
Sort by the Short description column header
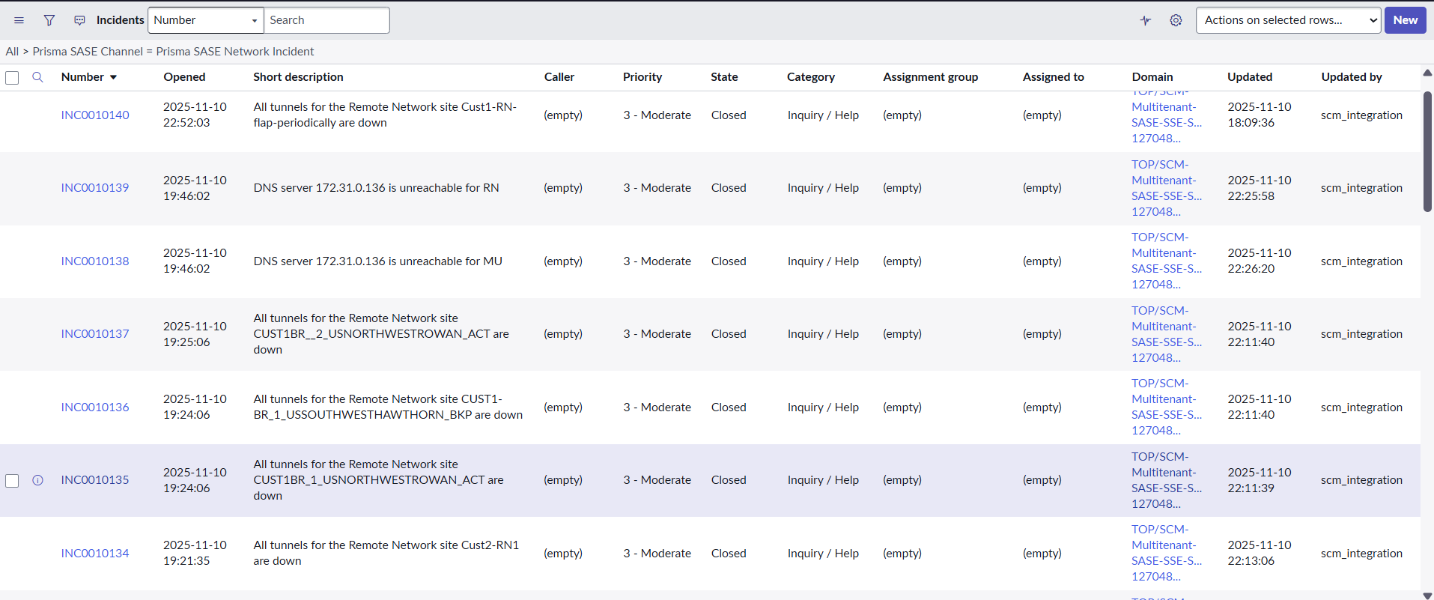pyautogui.click(x=298, y=77)
